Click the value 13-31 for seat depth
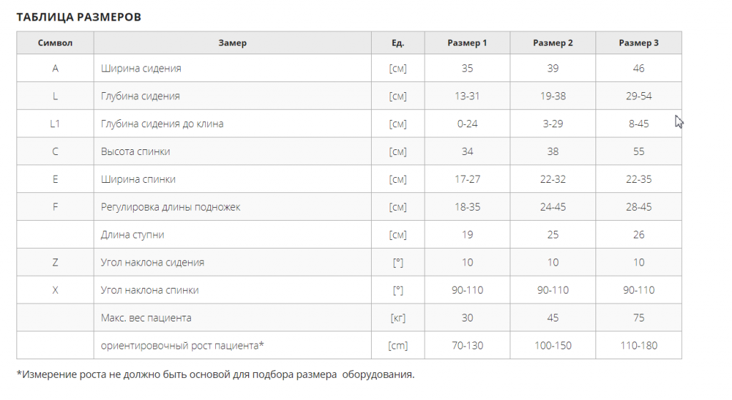 467,96
